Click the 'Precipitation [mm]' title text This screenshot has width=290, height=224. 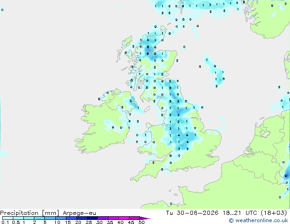pos(30,213)
